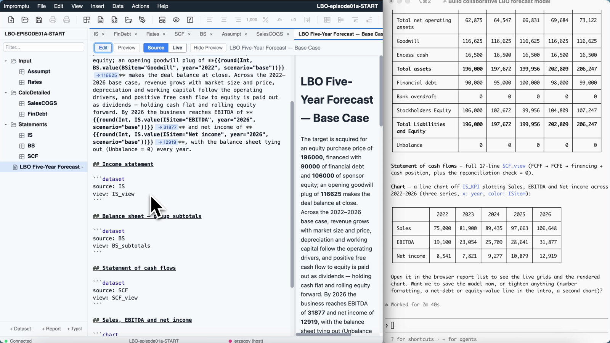The width and height of the screenshot is (610, 343).
Task: Click the 1,000 thousands separator format
Action: click(252, 20)
